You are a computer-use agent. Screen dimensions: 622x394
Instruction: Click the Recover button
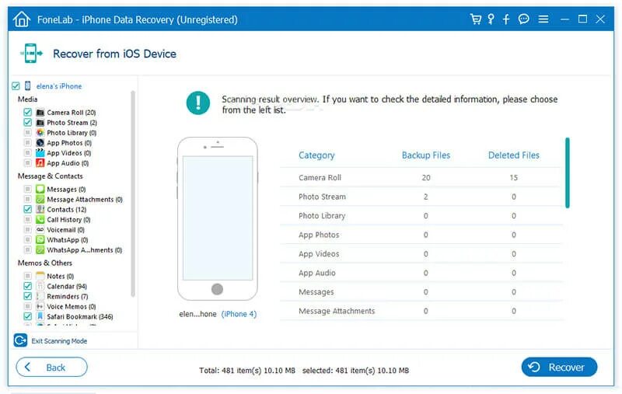(x=559, y=367)
